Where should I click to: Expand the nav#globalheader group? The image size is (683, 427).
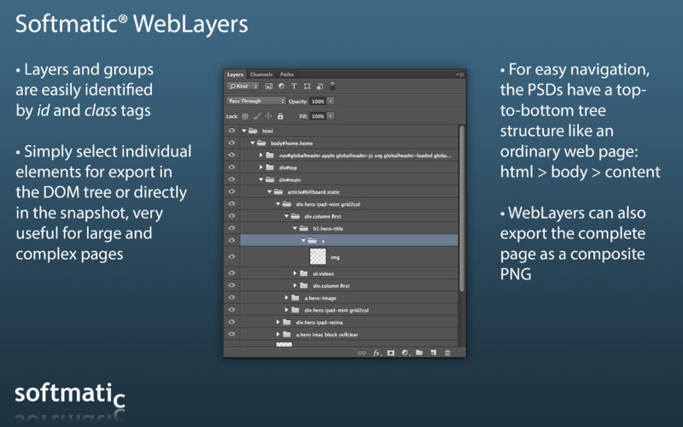[x=261, y=155]
